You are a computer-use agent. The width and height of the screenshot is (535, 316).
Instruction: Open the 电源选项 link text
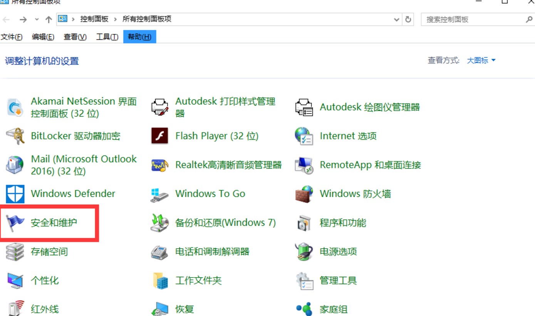(x=338, y=252)
